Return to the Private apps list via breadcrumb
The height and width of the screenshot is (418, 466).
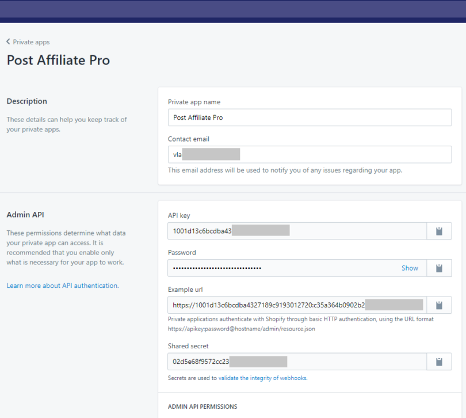click(31, 41)
